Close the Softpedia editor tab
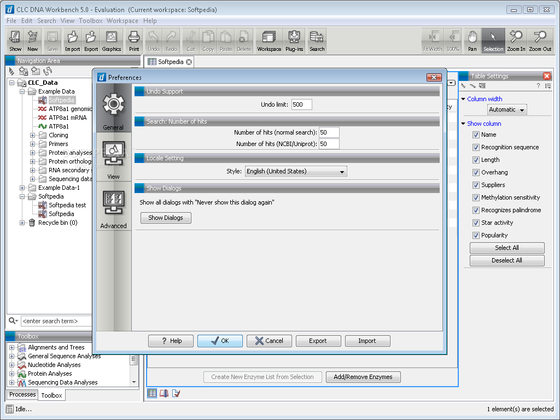560x420 pixels. pyautogui.click(x=189, y=62)
